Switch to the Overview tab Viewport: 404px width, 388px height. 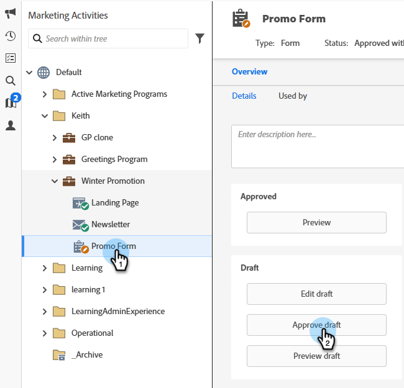pyautogui.click(x=250, y=72)
